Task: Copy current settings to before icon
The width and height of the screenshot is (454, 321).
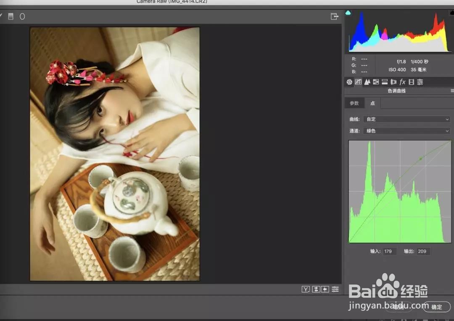Action: pos(325,289)
